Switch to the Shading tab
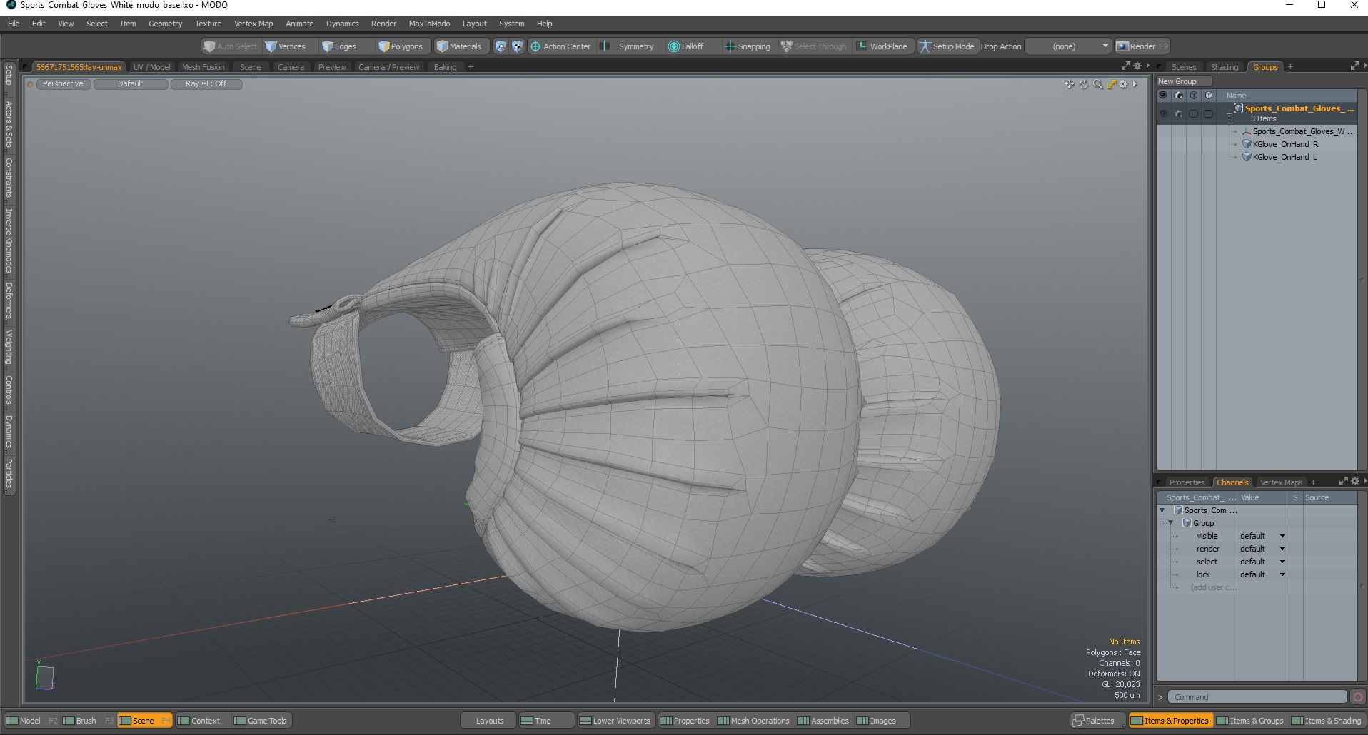 pyautogui.click(x=1224, y=67)
